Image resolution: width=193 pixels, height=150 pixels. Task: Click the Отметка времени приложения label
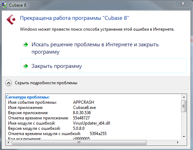pyautogui.click(x=38, y=118)
